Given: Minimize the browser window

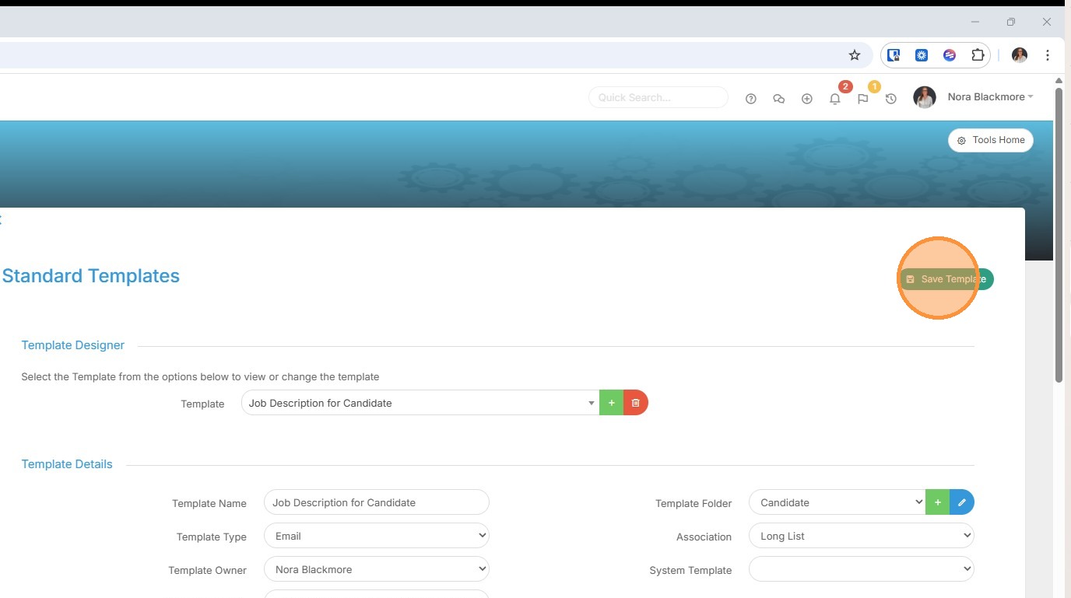Looking at the screenshot, I should click(x=975, y=22).
